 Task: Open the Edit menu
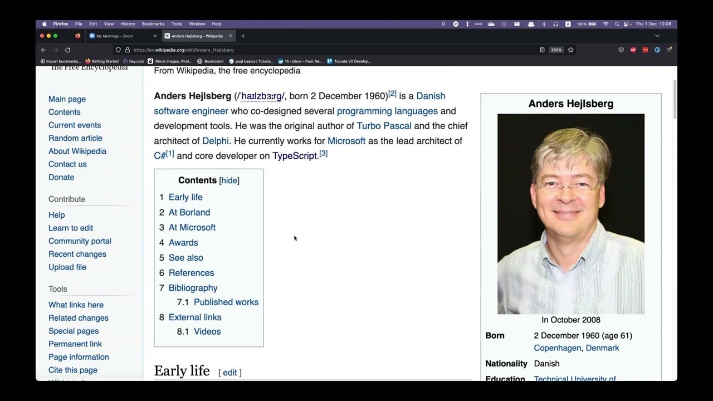tap(93, 24)
